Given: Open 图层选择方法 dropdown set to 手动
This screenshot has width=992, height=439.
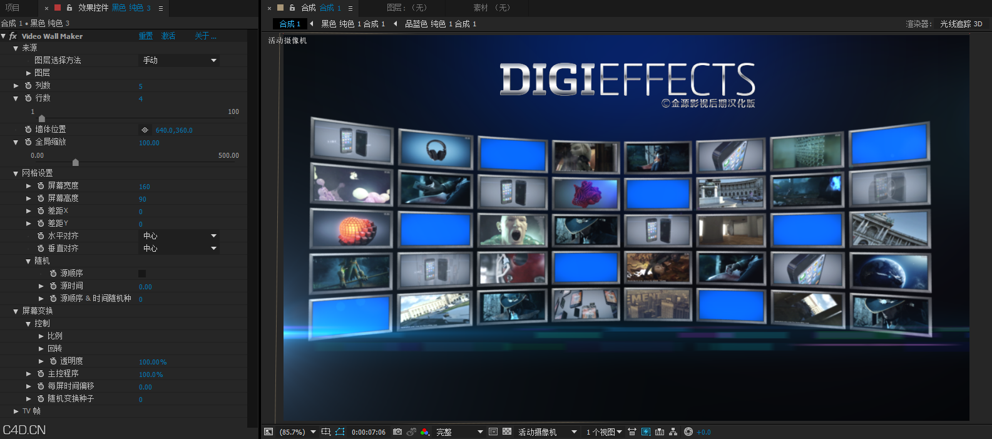Looking at the screenshot, I should tap(179, 60).
